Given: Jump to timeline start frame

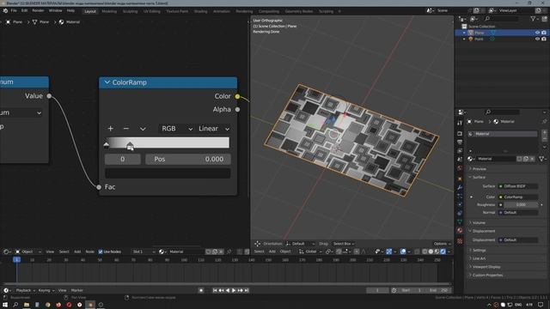Looking at the screenshot, I should click(x=215, y=290).
